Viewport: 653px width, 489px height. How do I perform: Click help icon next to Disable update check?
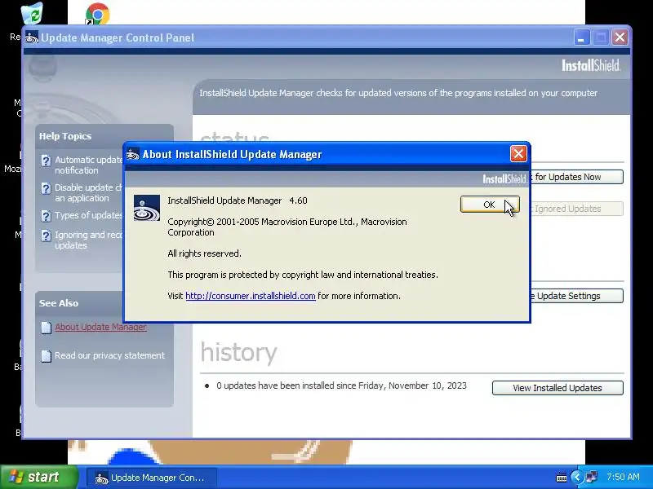click(x=46, y=188)
